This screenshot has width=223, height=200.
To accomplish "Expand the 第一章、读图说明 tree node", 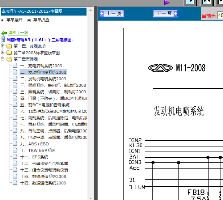I will pos(3,46).
